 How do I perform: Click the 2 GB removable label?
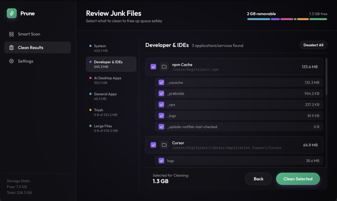click(x=261, y=14)
